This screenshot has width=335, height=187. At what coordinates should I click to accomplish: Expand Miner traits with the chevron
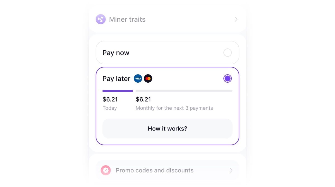coord(236,19)
